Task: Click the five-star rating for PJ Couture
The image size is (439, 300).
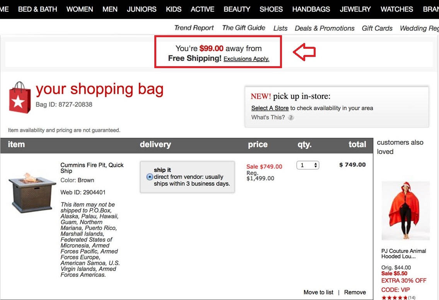Action: click(395, 297)
